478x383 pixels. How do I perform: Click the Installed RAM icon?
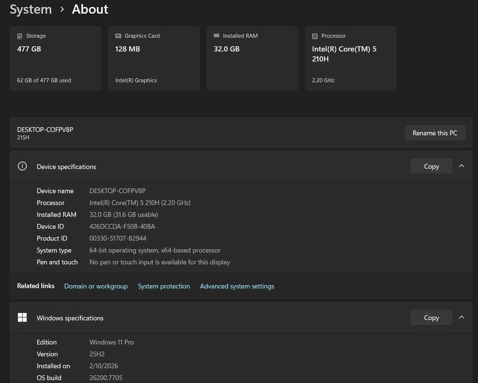click(x=217, y=36)
